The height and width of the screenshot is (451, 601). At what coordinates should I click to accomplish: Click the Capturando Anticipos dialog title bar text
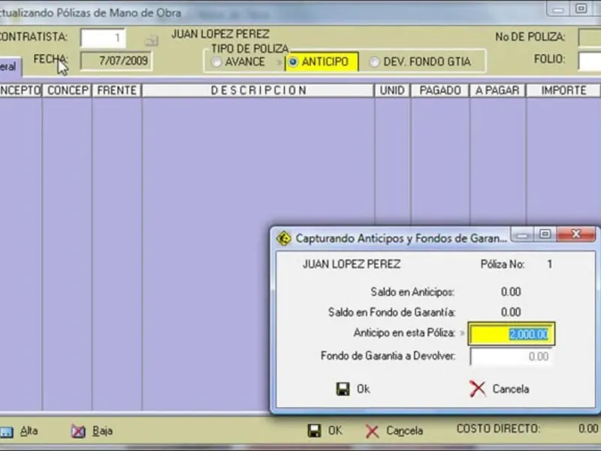click(x=401, y=238)
